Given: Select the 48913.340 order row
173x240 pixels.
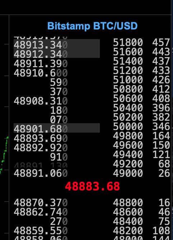Looking at the screenshot, I should 57,44.
